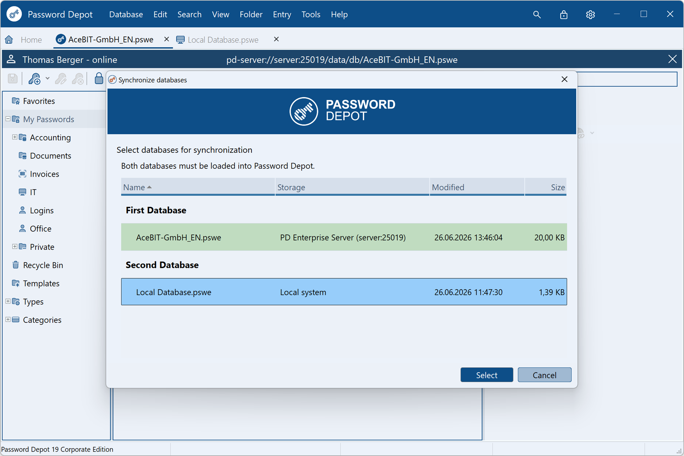Select the My Passwords folder
684x456 pixels.
pos(48,119)
